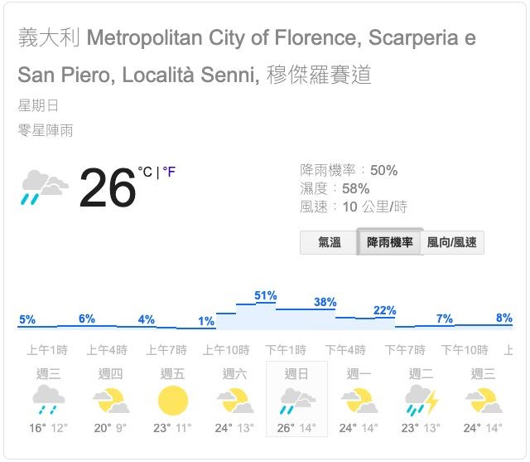Click the 51% precipitation peak on chart
This screenshot has width=530, height=462.
(265, 296)
